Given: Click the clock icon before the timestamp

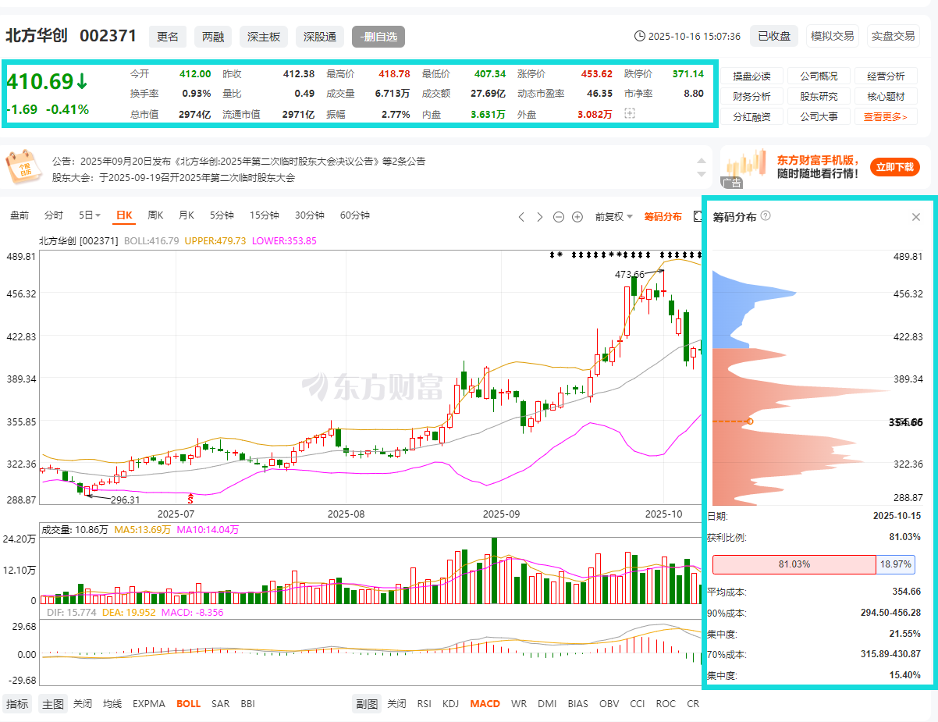Looking at the screenshot, I should tap(640, 36).
